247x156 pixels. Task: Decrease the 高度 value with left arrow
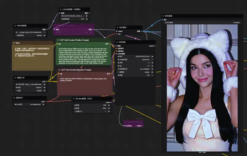click(x=74, y=108)
